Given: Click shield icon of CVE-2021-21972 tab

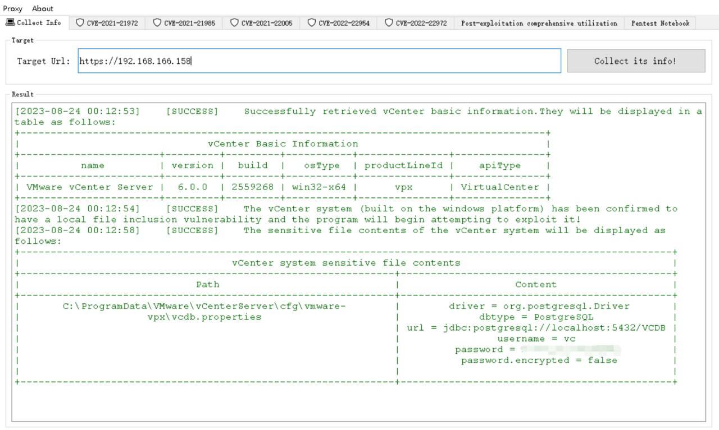Looking at the screenshot, I should point(80,23).
